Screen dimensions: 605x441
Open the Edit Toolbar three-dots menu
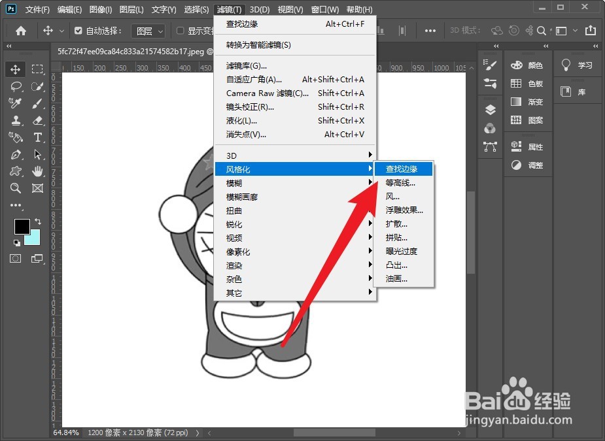pyautogui.click(x=16, y=205)
